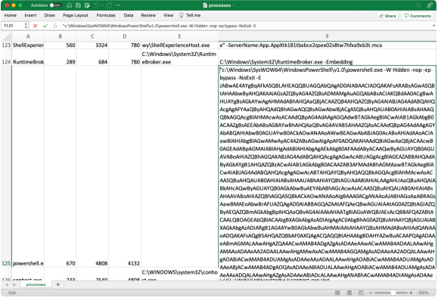
Task: Adjust the zoom slider handle
Action: 393,293
